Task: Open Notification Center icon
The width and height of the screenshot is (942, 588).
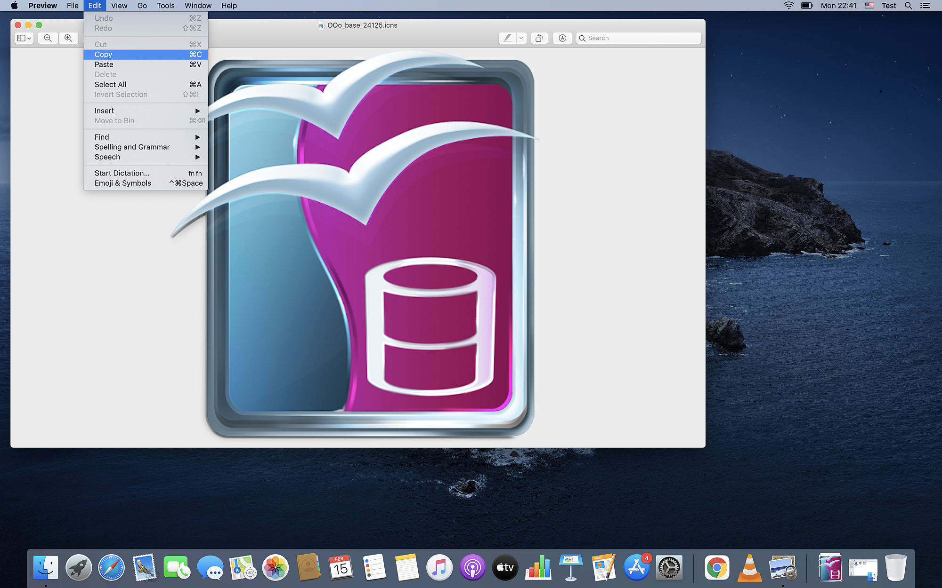Action: point(926,6)
